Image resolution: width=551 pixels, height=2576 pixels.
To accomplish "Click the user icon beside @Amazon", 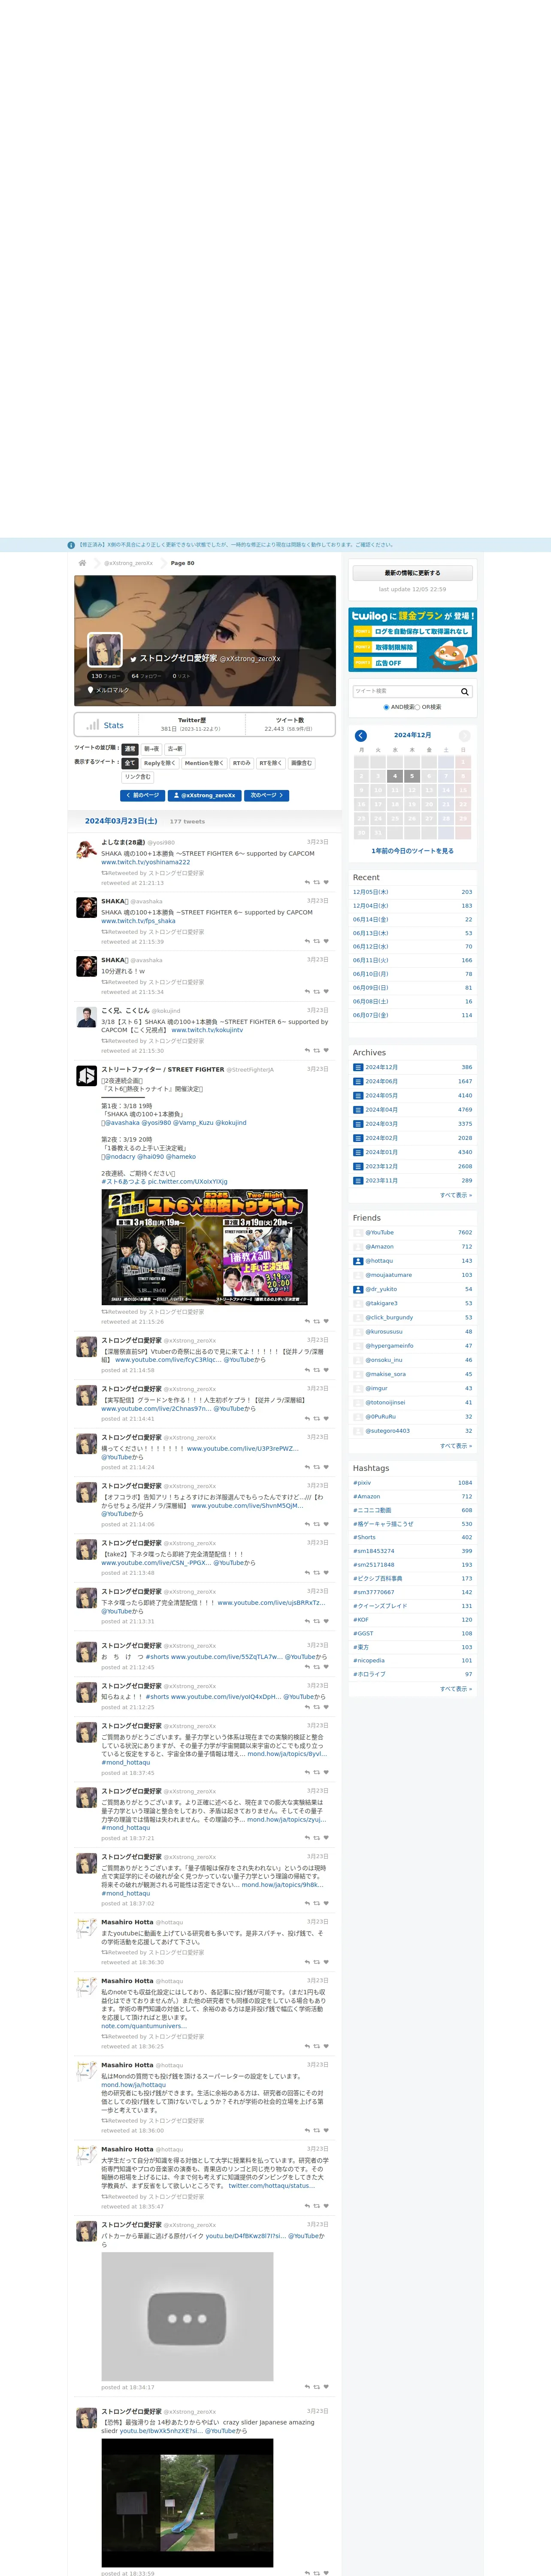I will [358, 1247].
